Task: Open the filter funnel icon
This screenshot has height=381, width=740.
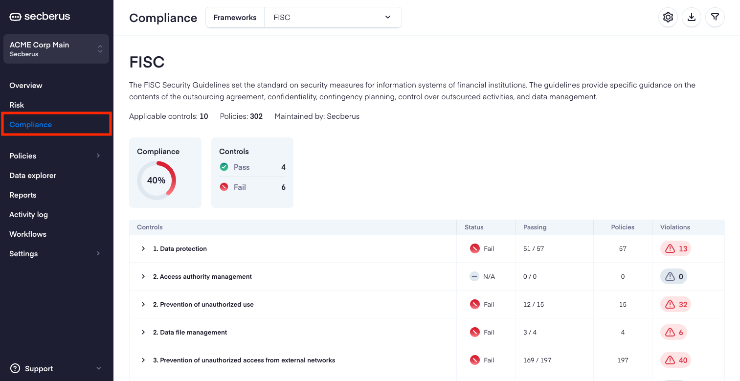Action: [715, 18]
